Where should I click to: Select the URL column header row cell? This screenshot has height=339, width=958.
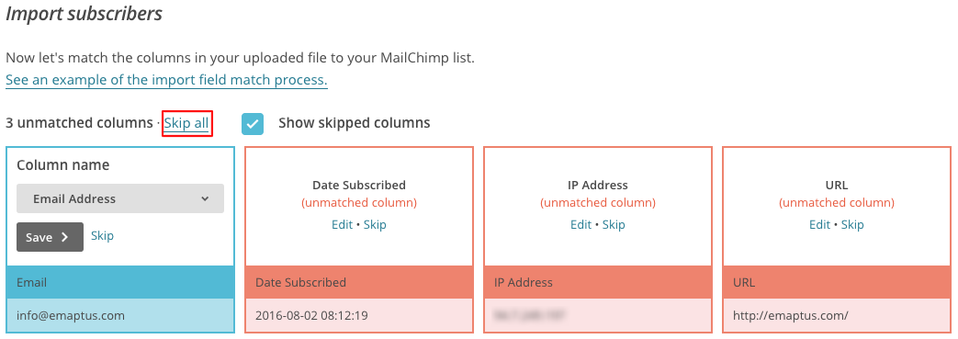(837, 283)
